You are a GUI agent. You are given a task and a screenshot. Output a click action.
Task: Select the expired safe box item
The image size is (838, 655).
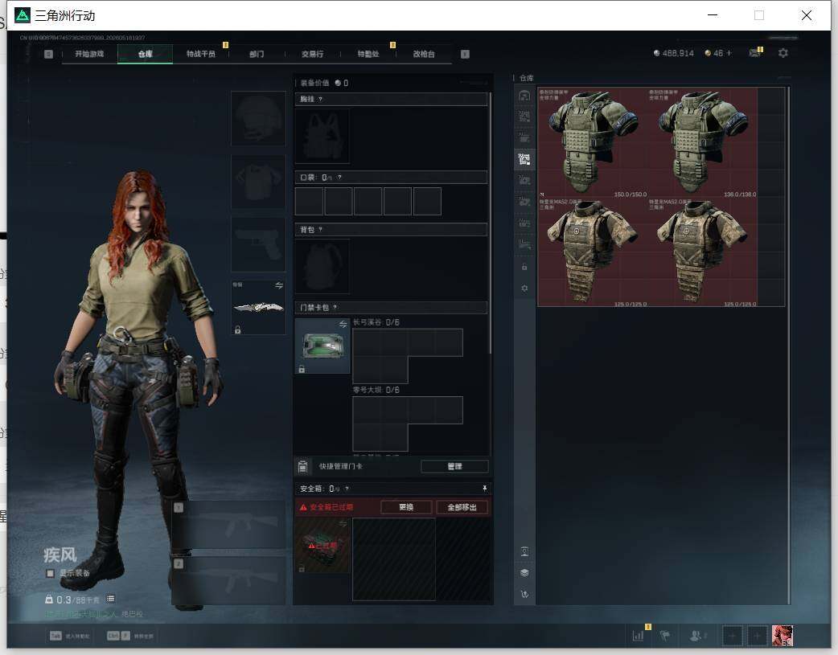[x=322, y=546]
